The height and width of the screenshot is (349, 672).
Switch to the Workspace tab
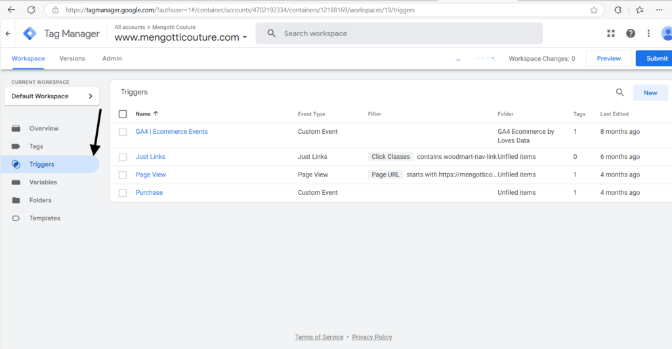(28, 58)
